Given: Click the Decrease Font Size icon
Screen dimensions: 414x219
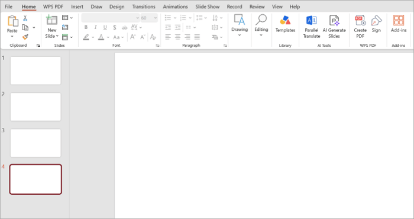Looking at the screenshot, I should tap(143, 37).
